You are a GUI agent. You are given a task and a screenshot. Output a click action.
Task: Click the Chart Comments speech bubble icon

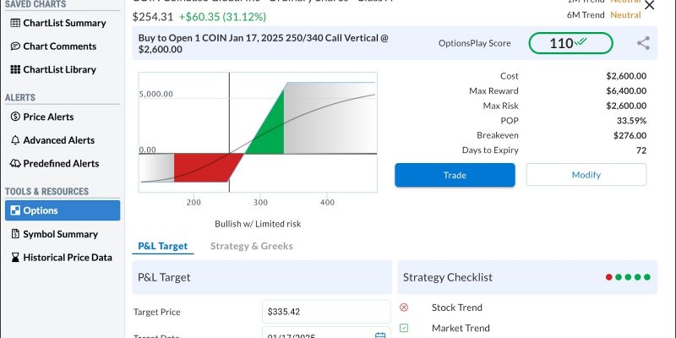15,46
